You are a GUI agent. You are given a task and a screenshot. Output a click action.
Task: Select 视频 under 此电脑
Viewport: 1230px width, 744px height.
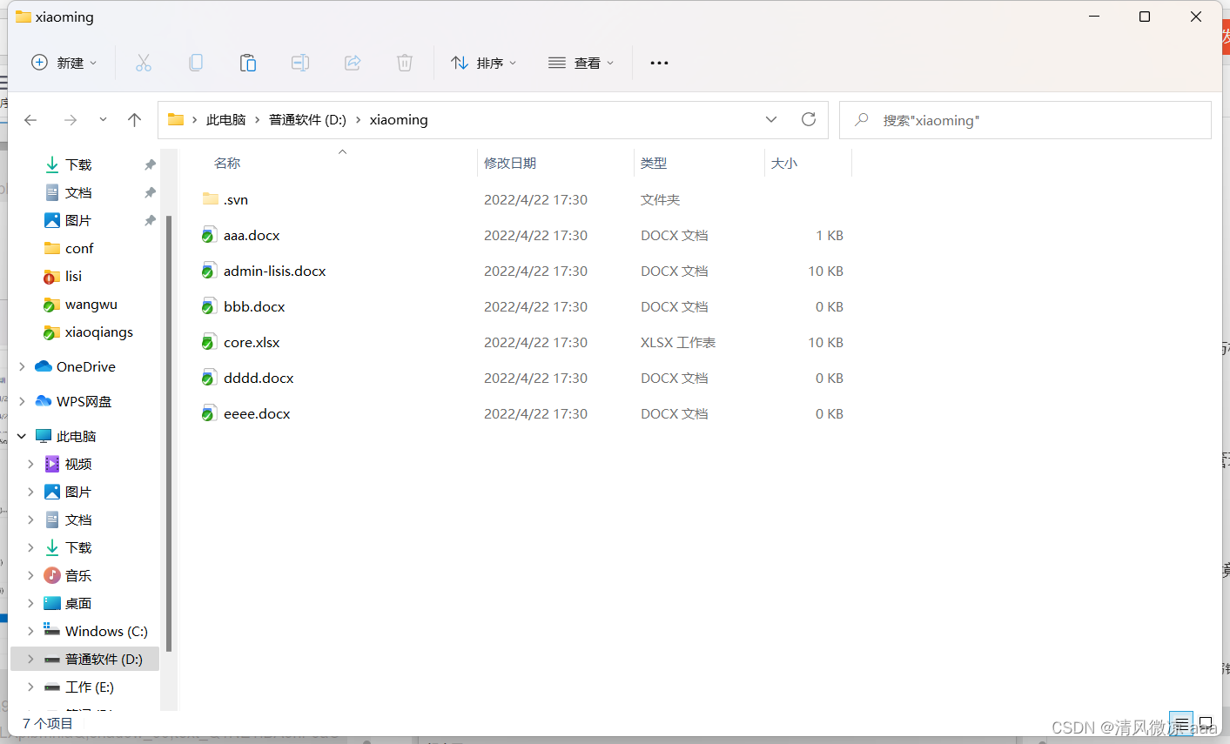point(78,464)
